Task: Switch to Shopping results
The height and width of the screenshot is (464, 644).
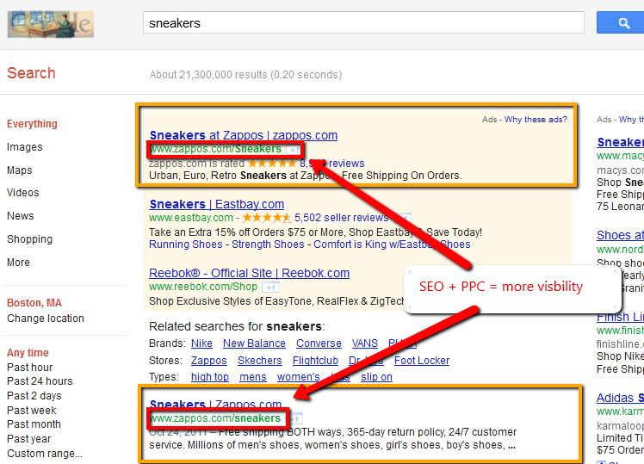Action: 29,239
